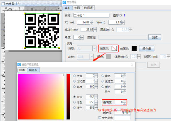Expand the 类型 fill dropdown
This screenshot has width=171, height=121.
[94, 48]
